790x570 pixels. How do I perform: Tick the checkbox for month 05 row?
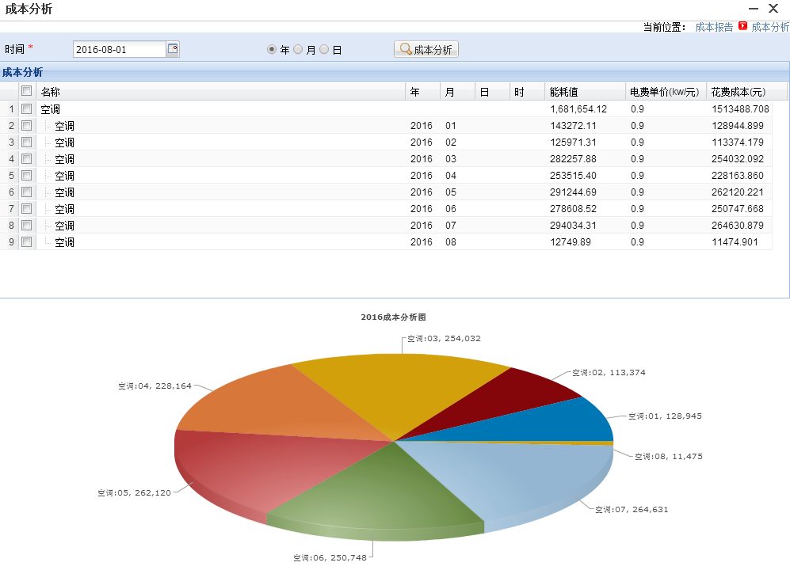(x=27, y=192)
